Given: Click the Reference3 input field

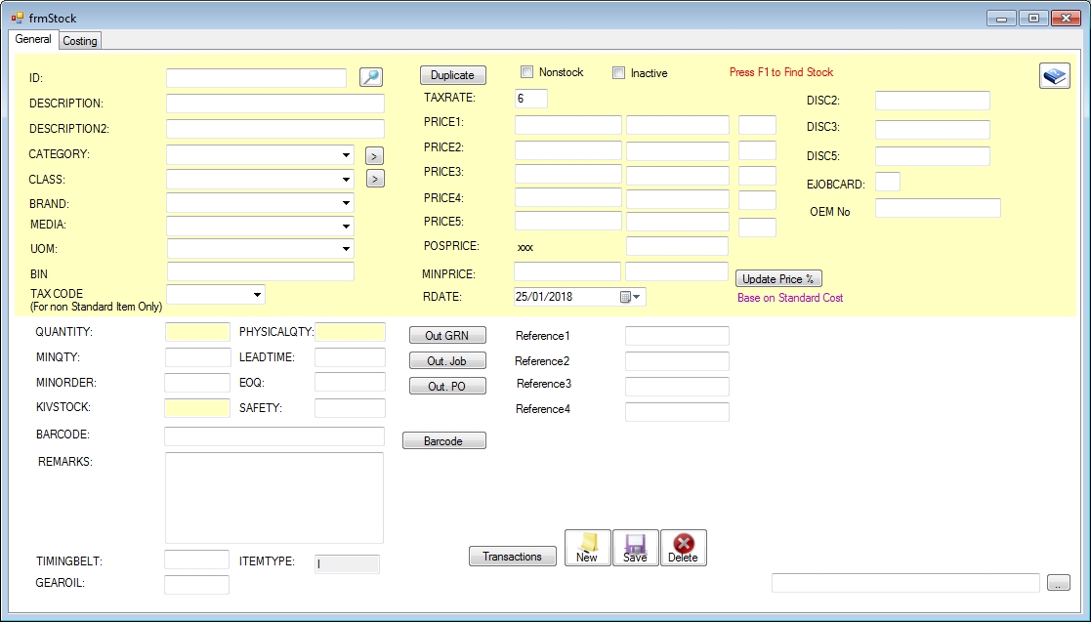Looking at the screenshot, I should tap(677, 386).
